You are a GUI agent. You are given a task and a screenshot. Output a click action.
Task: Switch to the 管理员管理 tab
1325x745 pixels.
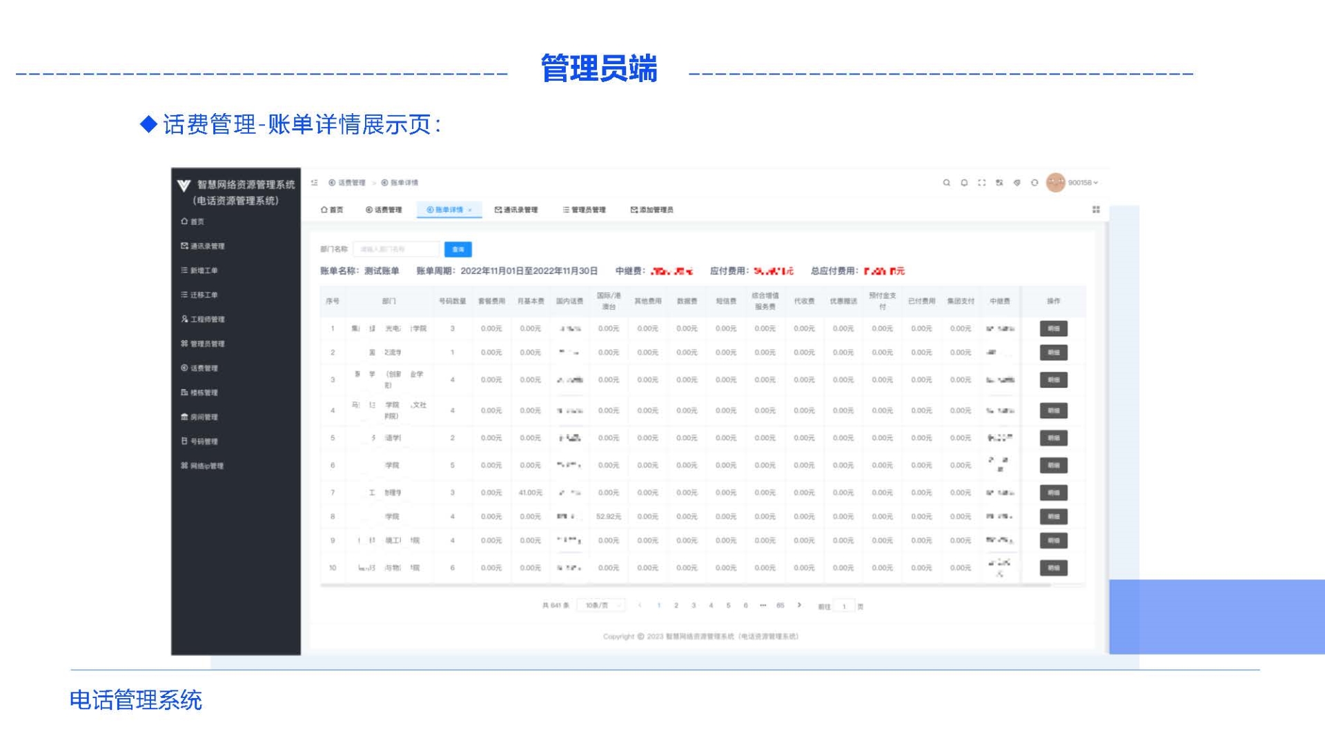[584, 210]
